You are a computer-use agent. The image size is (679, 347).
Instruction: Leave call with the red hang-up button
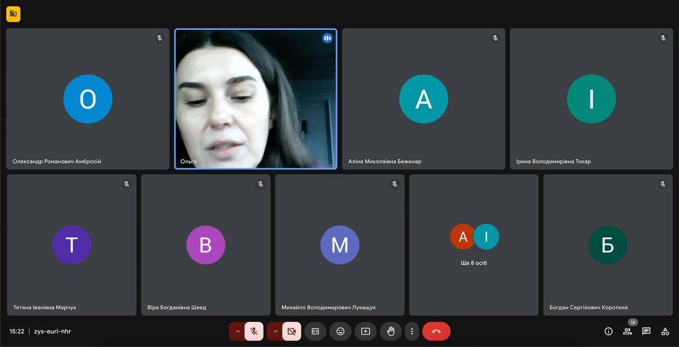[436, 331]
